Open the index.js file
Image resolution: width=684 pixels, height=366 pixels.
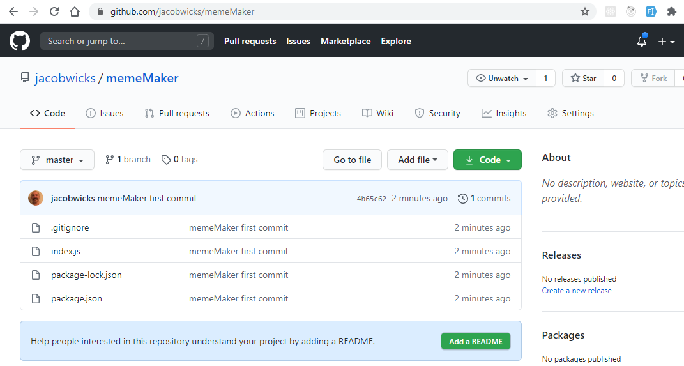point(65,251)
